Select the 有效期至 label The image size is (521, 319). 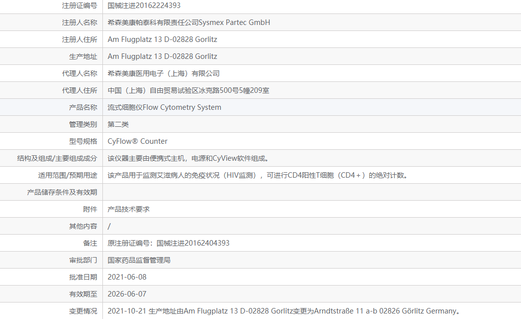point(83,294)
